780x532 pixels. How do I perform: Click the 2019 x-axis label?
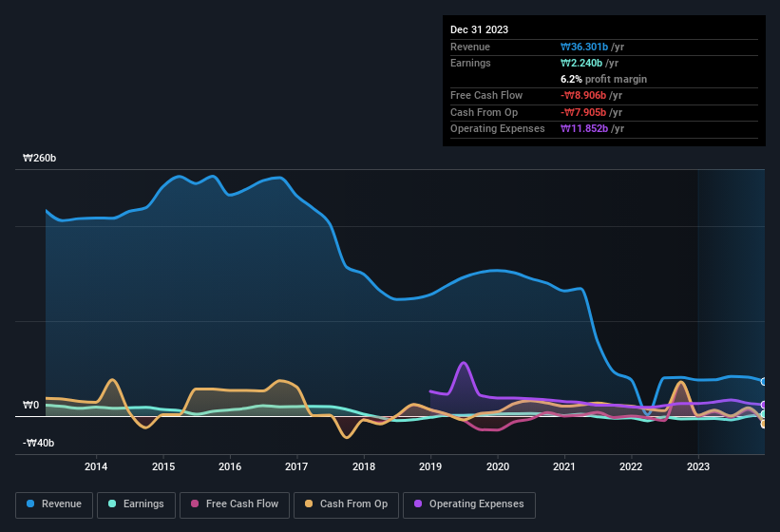tap(430, 466)
